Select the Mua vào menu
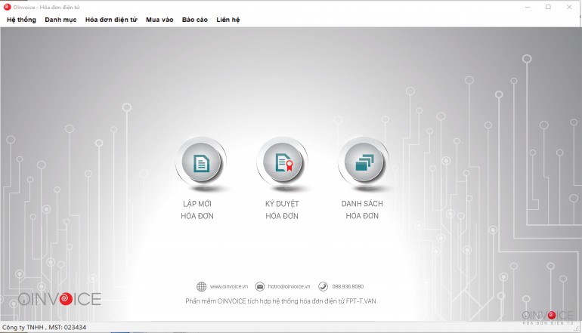582x333 pixels. click(x=159, y=20)
